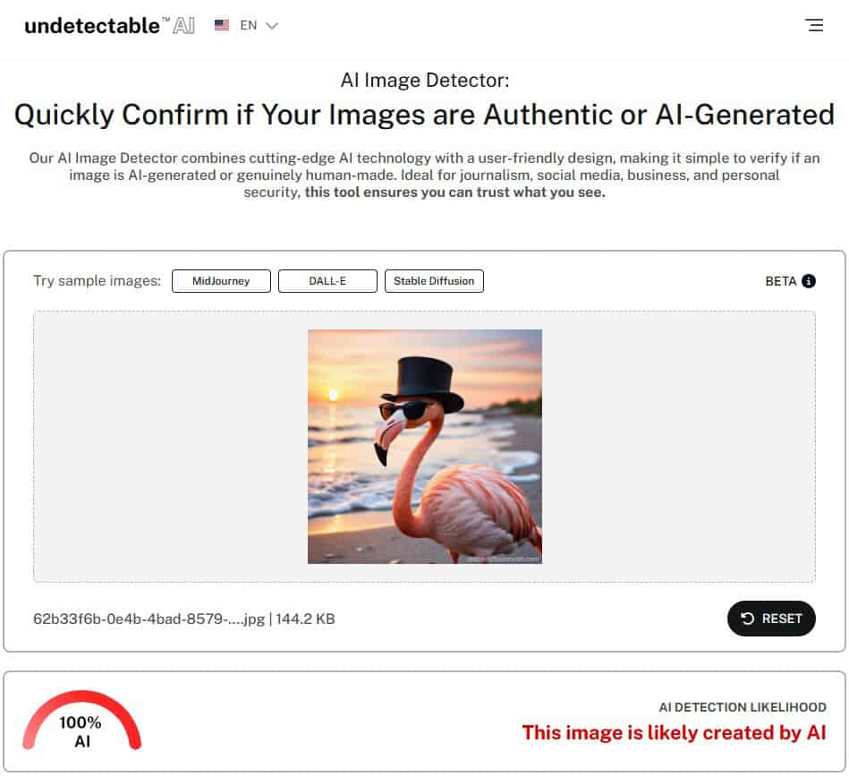Open the EN language selector
The width and height of the screenshot is (849, 777).
tap(246, 25)
